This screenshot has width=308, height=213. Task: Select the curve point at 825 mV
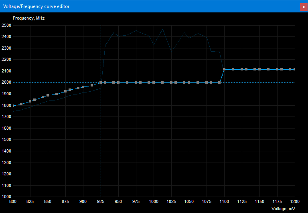tap(30, 101)
